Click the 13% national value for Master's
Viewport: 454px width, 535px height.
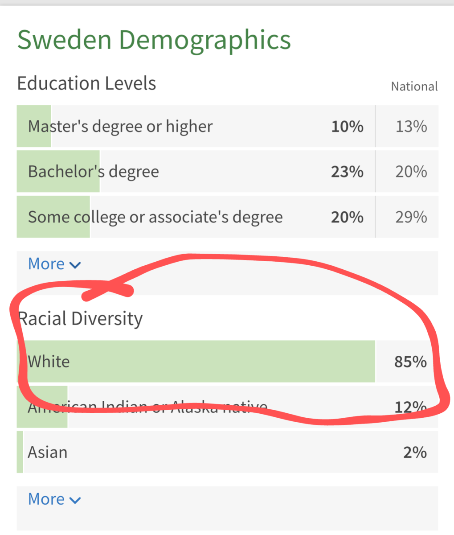411,127
